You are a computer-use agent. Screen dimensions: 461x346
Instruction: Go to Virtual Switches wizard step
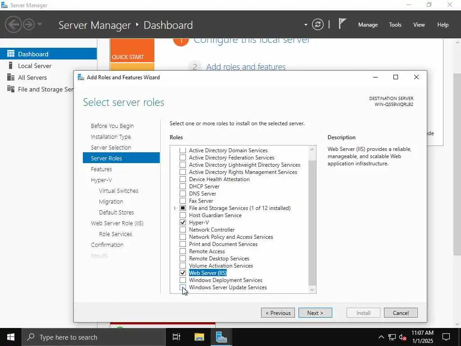[118, 191]
